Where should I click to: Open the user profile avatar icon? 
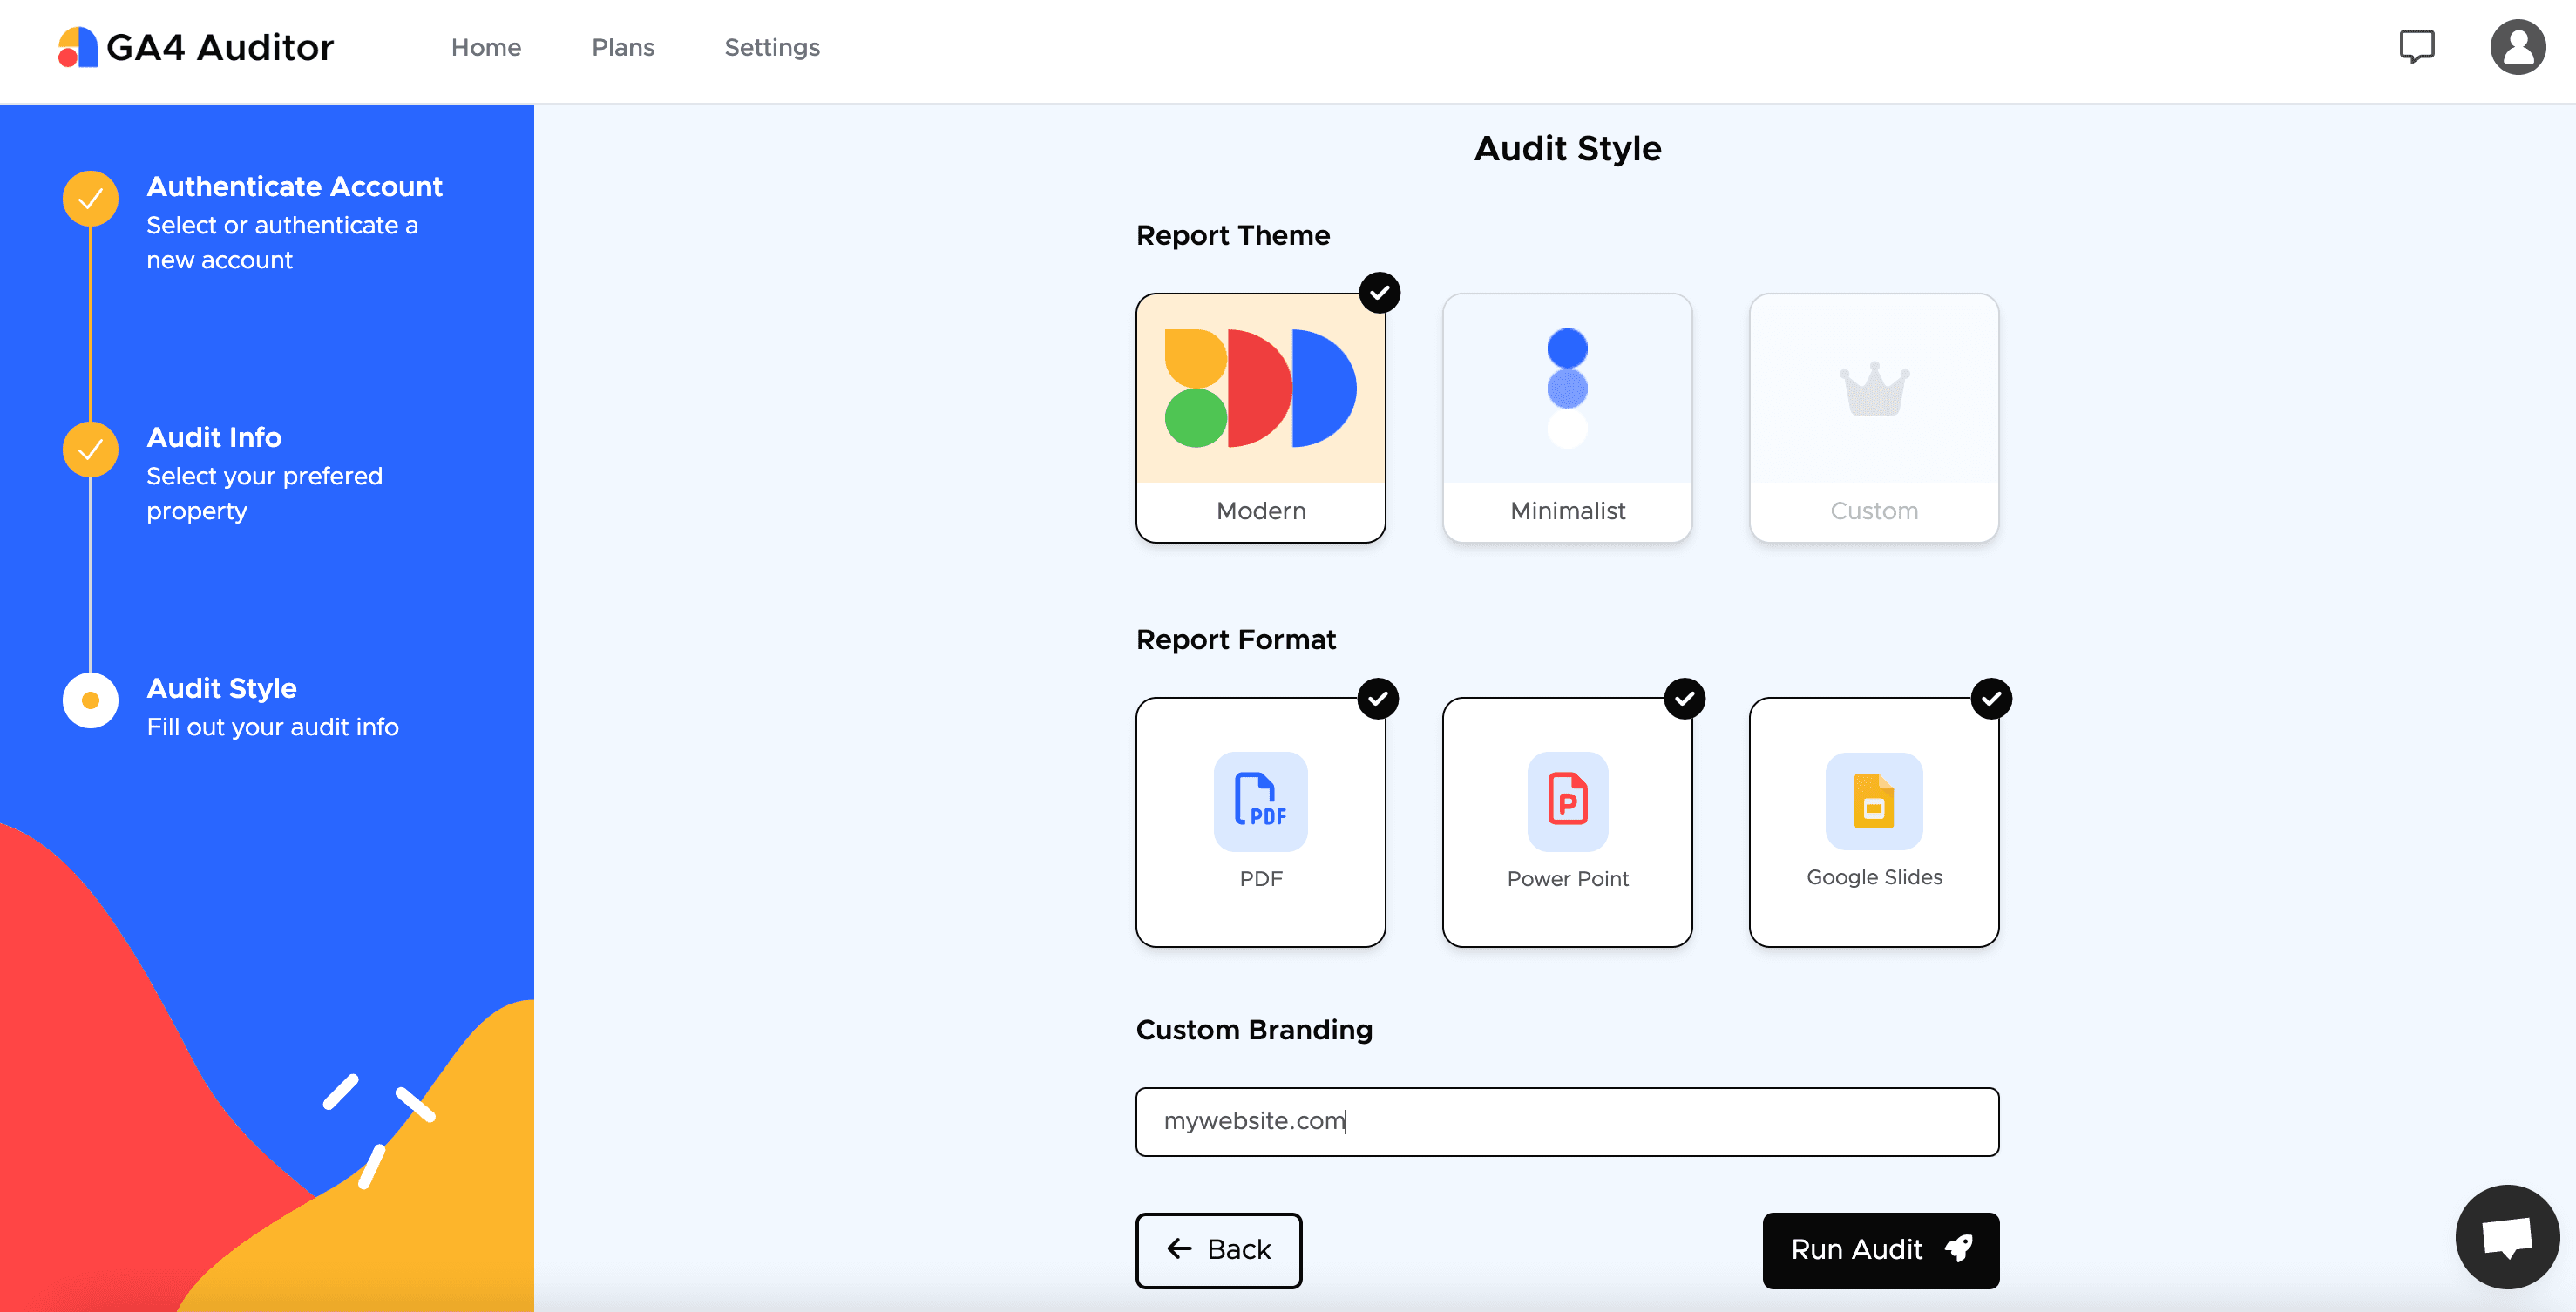click(2517, 46)
